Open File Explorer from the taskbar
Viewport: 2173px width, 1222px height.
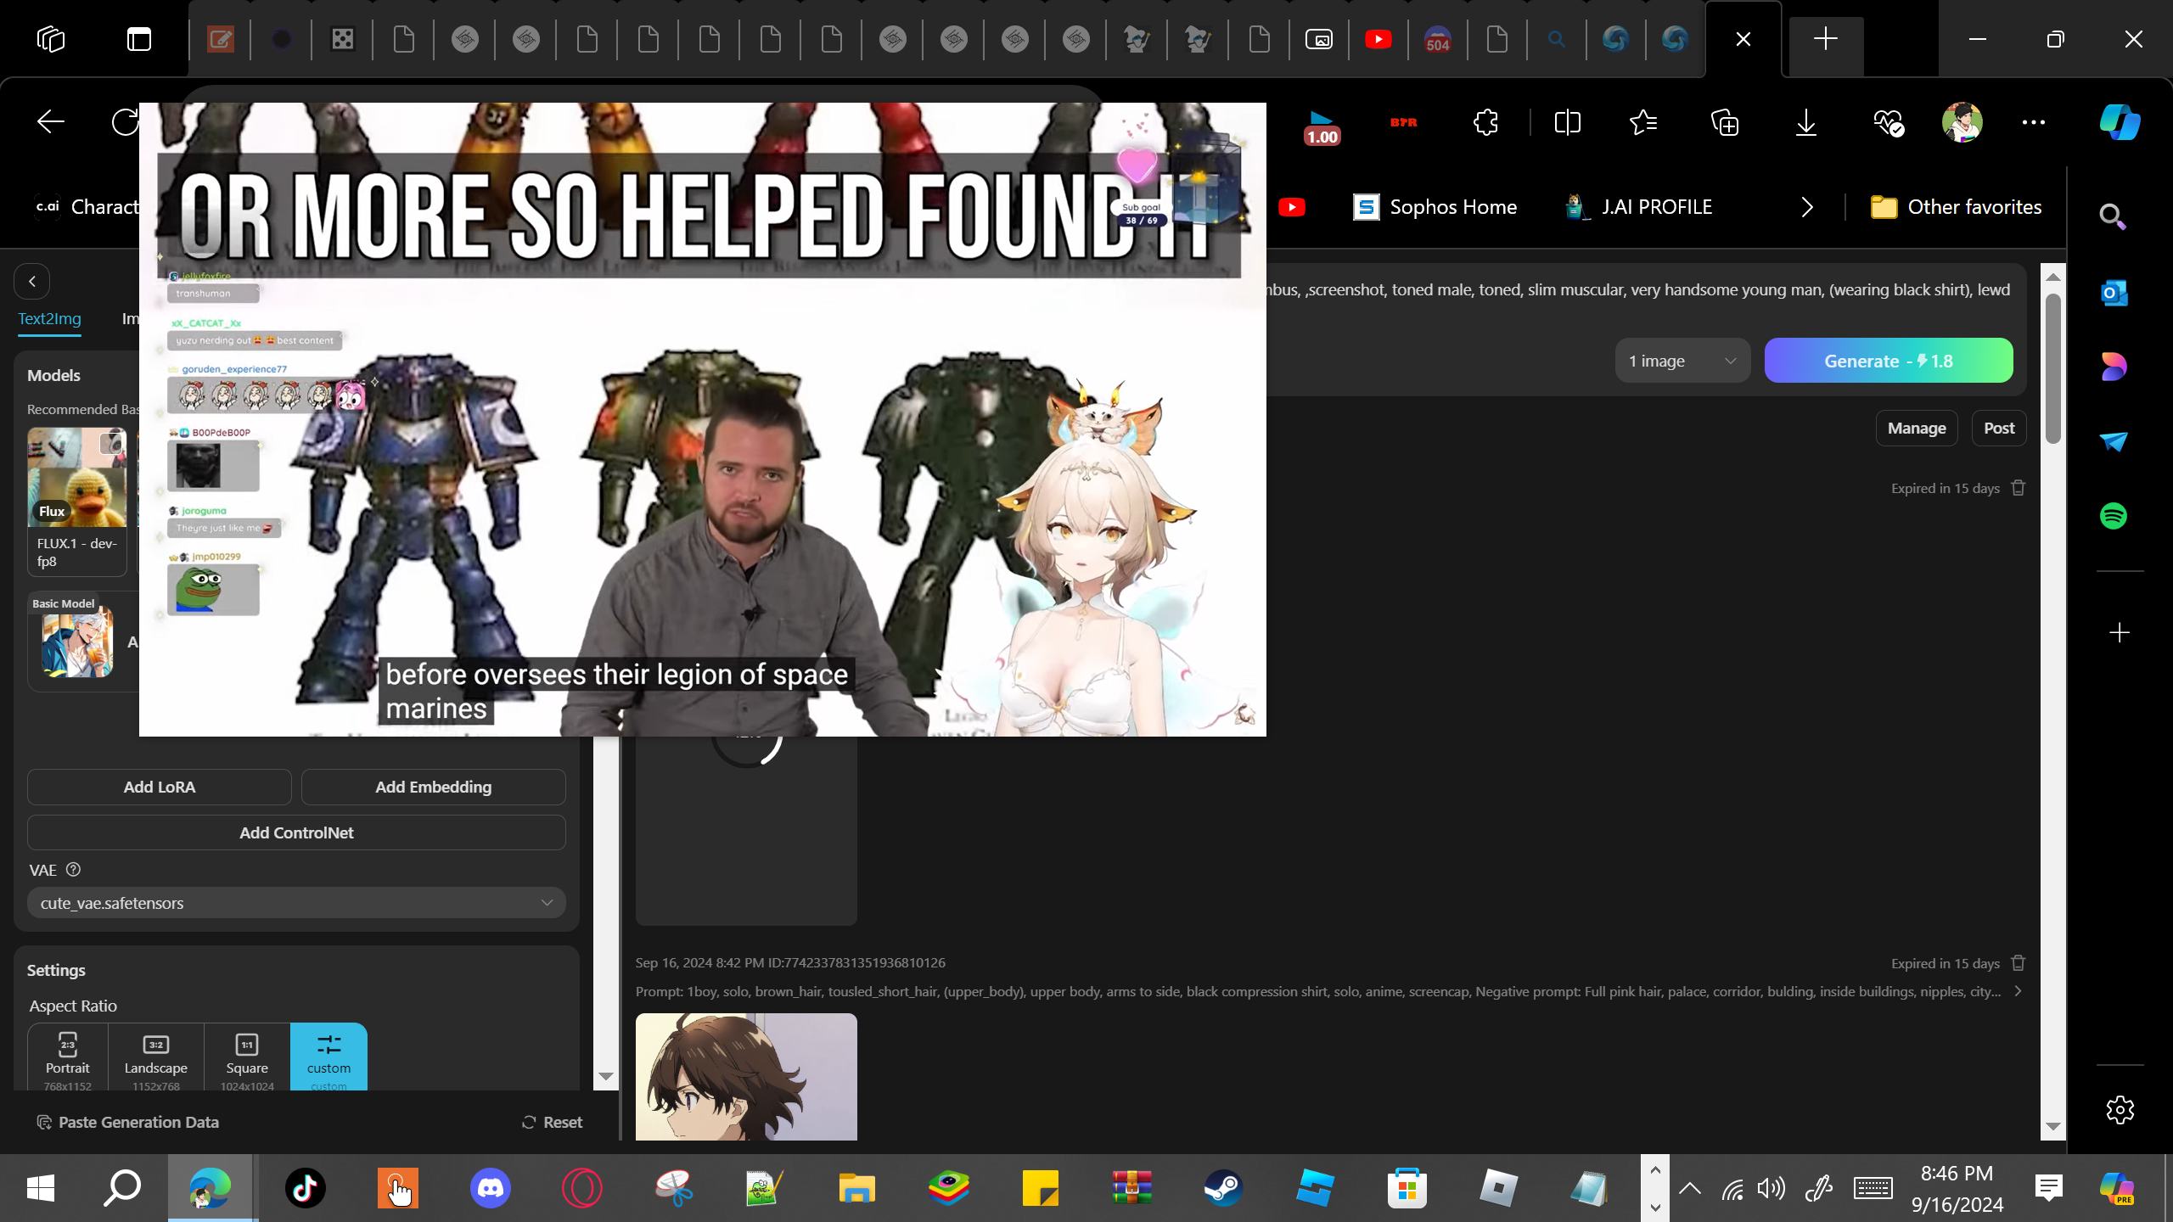coord(856,1187)
